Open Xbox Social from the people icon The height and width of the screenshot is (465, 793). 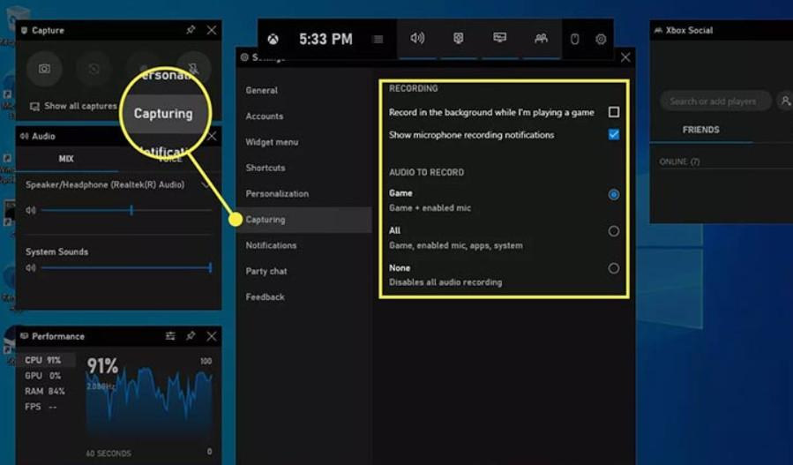(541, 39)
